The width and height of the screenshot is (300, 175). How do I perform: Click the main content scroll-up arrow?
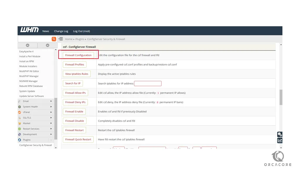281,45
